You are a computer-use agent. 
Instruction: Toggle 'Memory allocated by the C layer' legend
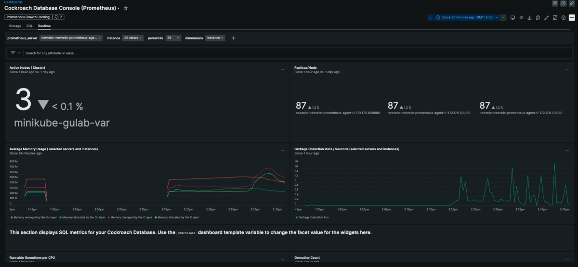(178, 217)
